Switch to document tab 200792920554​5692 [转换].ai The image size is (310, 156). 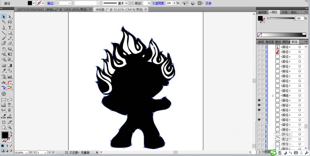(52, 10)
